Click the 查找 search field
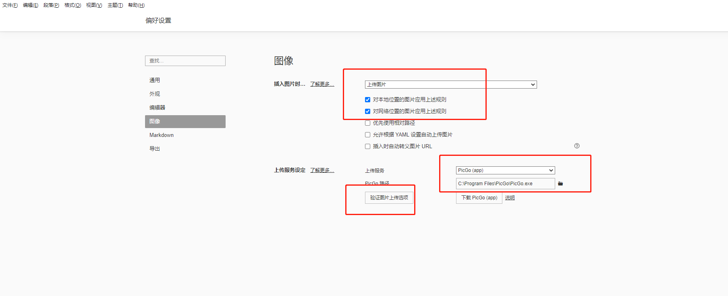This screenshot has width=728, height=296. coord(185,61)
